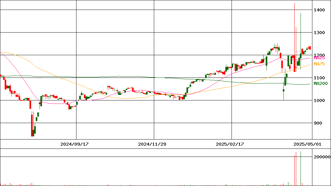Click the MA25 moving average label
The width and height of the screenshot is (331, 186).
[x=319, y=58]
